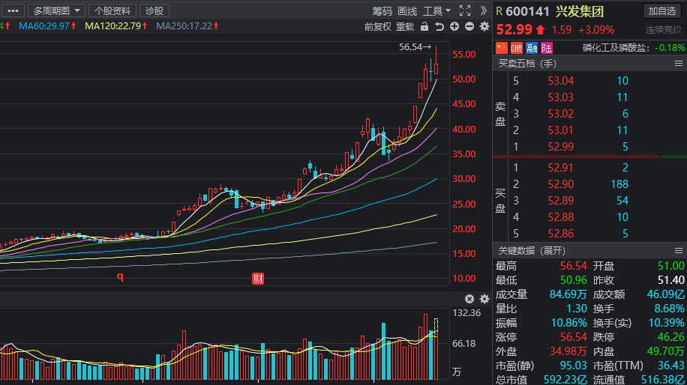The image size is (687, 385).
Task: Click the 振幅 value 10.86%
Action: click(x=568, y=323)
